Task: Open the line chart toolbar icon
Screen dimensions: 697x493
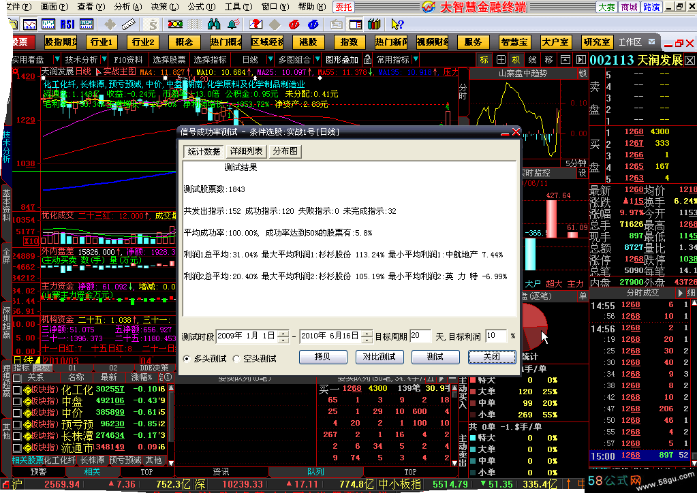Action: pyautogui.click(x=30, y=25)
